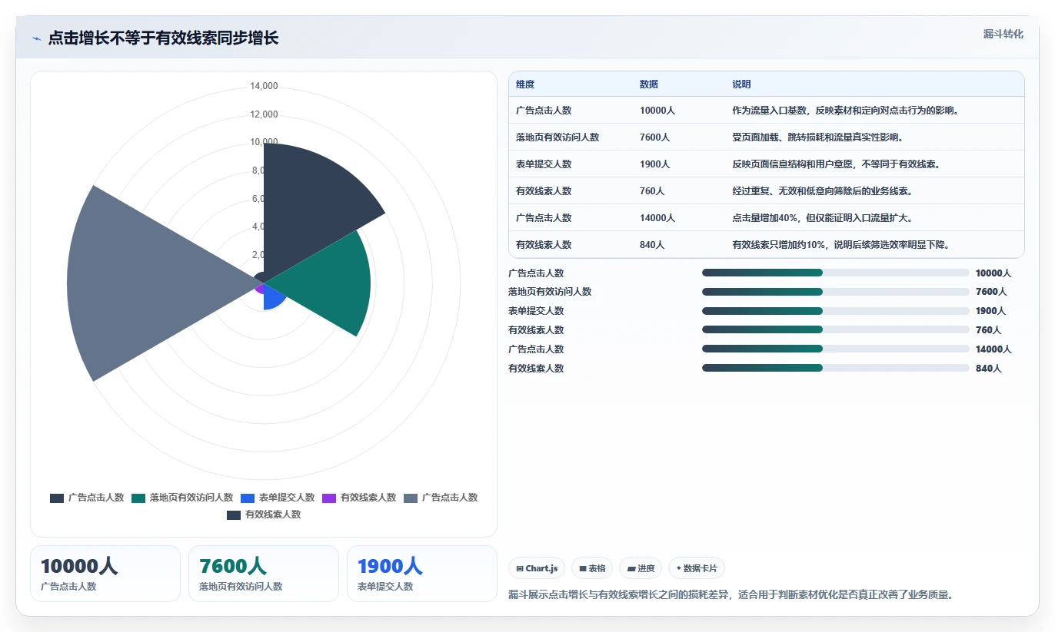This screenshot has height=632, width=1055.
Task: Click the 数据卡片 chip
Action: pyautogui.click(x=696, y=568)
